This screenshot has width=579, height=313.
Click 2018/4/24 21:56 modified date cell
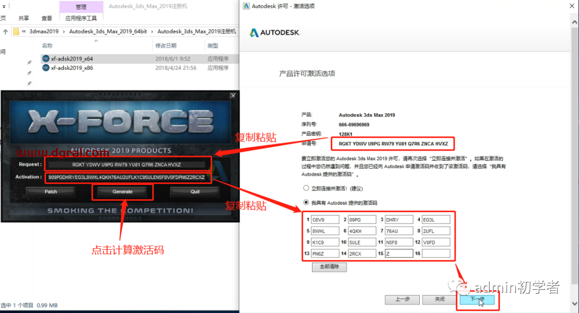[176, 68]
